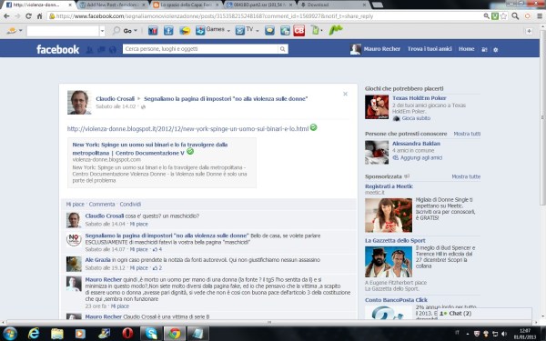This screenshot has width=546, height=341.
Task: Click the red CB toolbar icon
Action: coord(298,31)
